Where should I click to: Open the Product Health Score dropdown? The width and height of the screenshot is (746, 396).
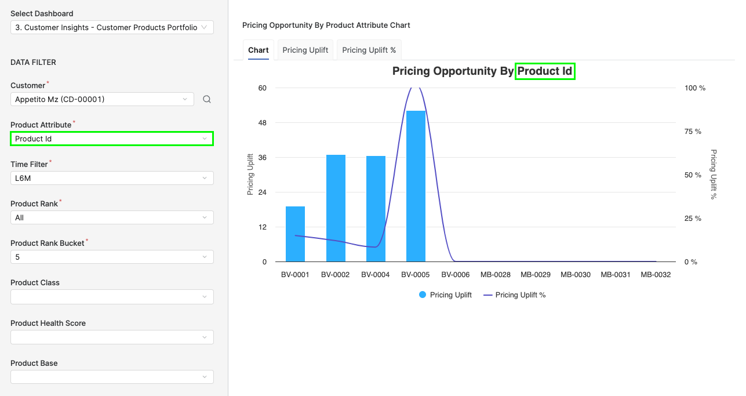(112, 337)
